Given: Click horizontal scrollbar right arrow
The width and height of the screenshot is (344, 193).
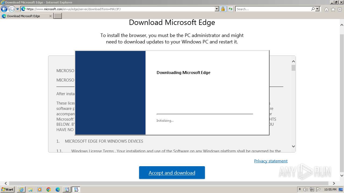Looking at the screenshot, I should click(334, 183).
